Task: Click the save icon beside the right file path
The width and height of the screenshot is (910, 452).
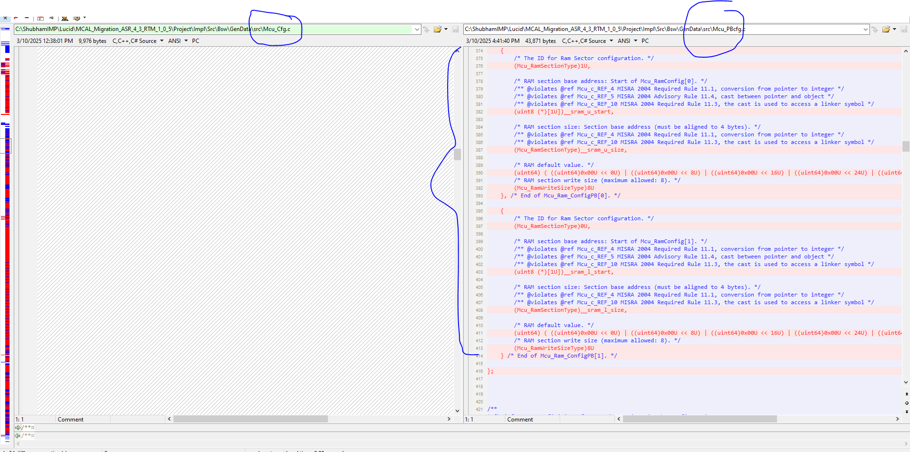Action: (905, 29)
